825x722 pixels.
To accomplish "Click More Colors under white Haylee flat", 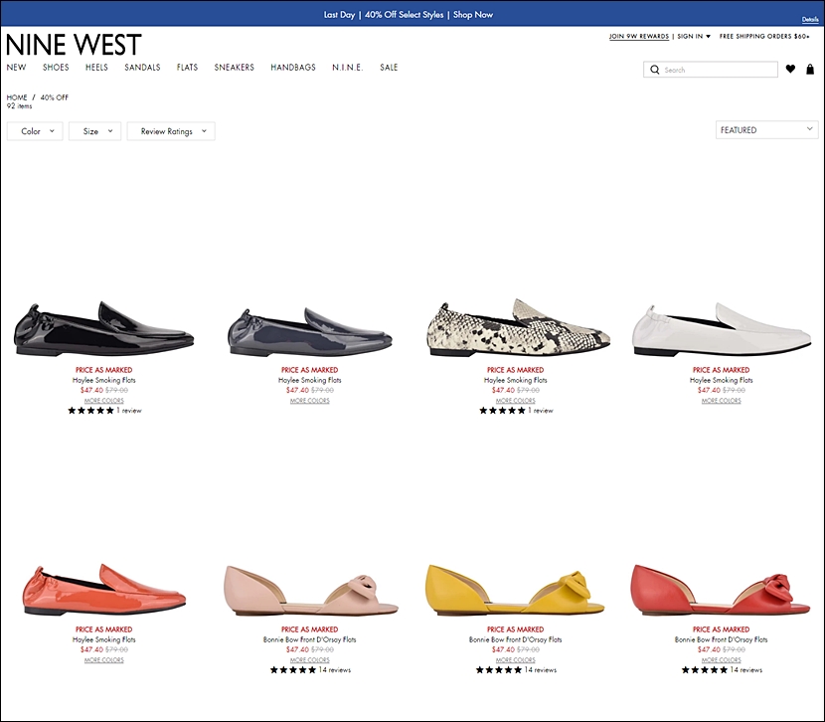I will pyautogui.click(x=722, y=401).
